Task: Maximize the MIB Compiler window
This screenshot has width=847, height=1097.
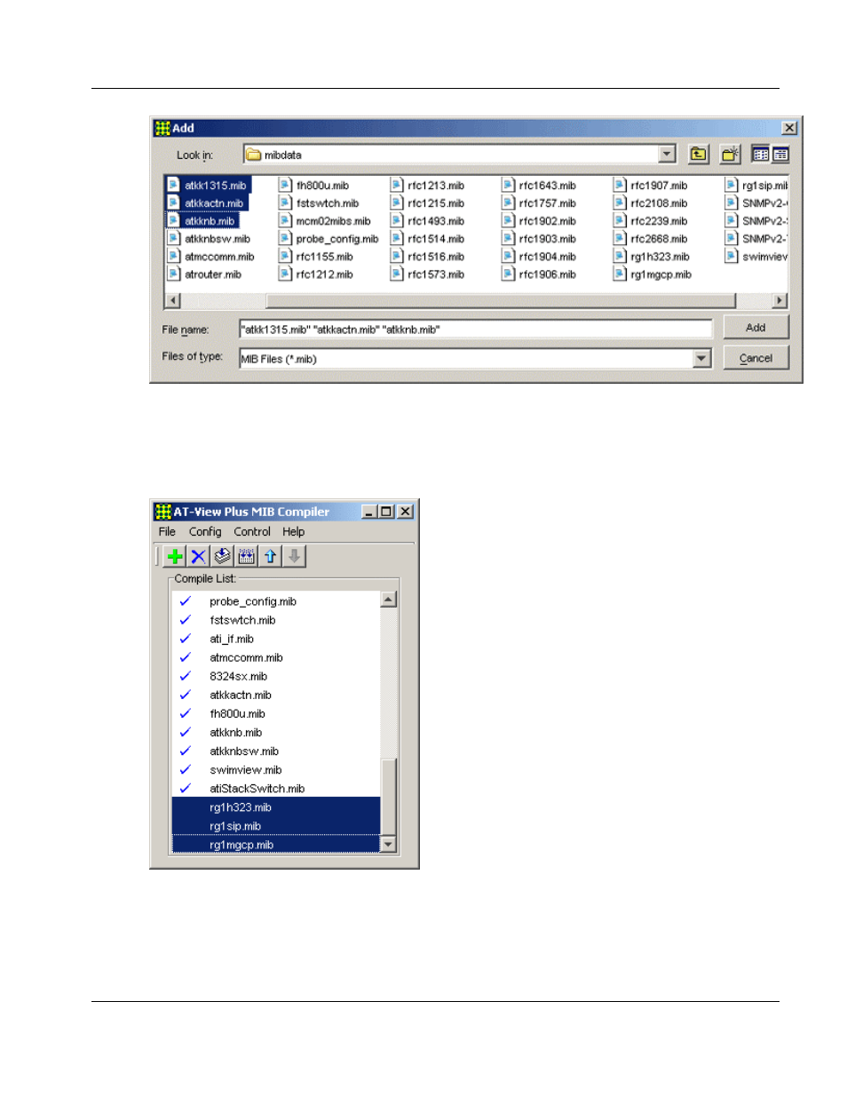Action: tap(386, 512)
